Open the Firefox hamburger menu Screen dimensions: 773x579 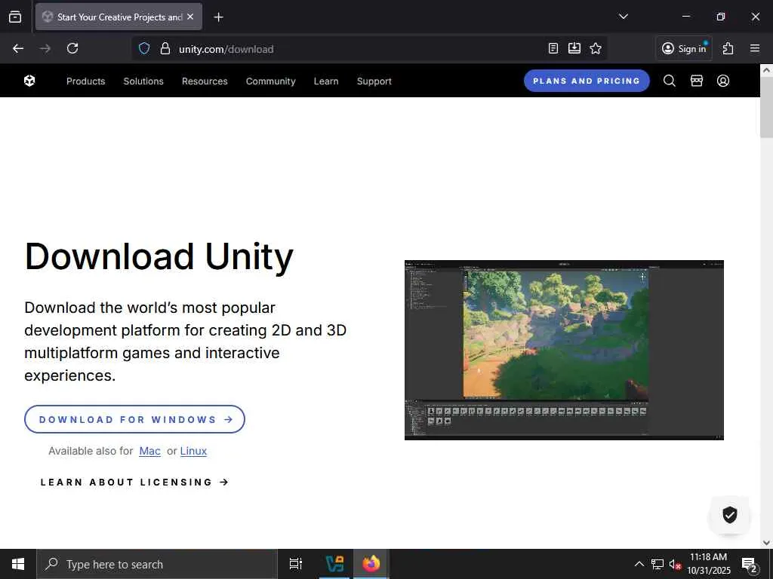(x=755, y=48)
